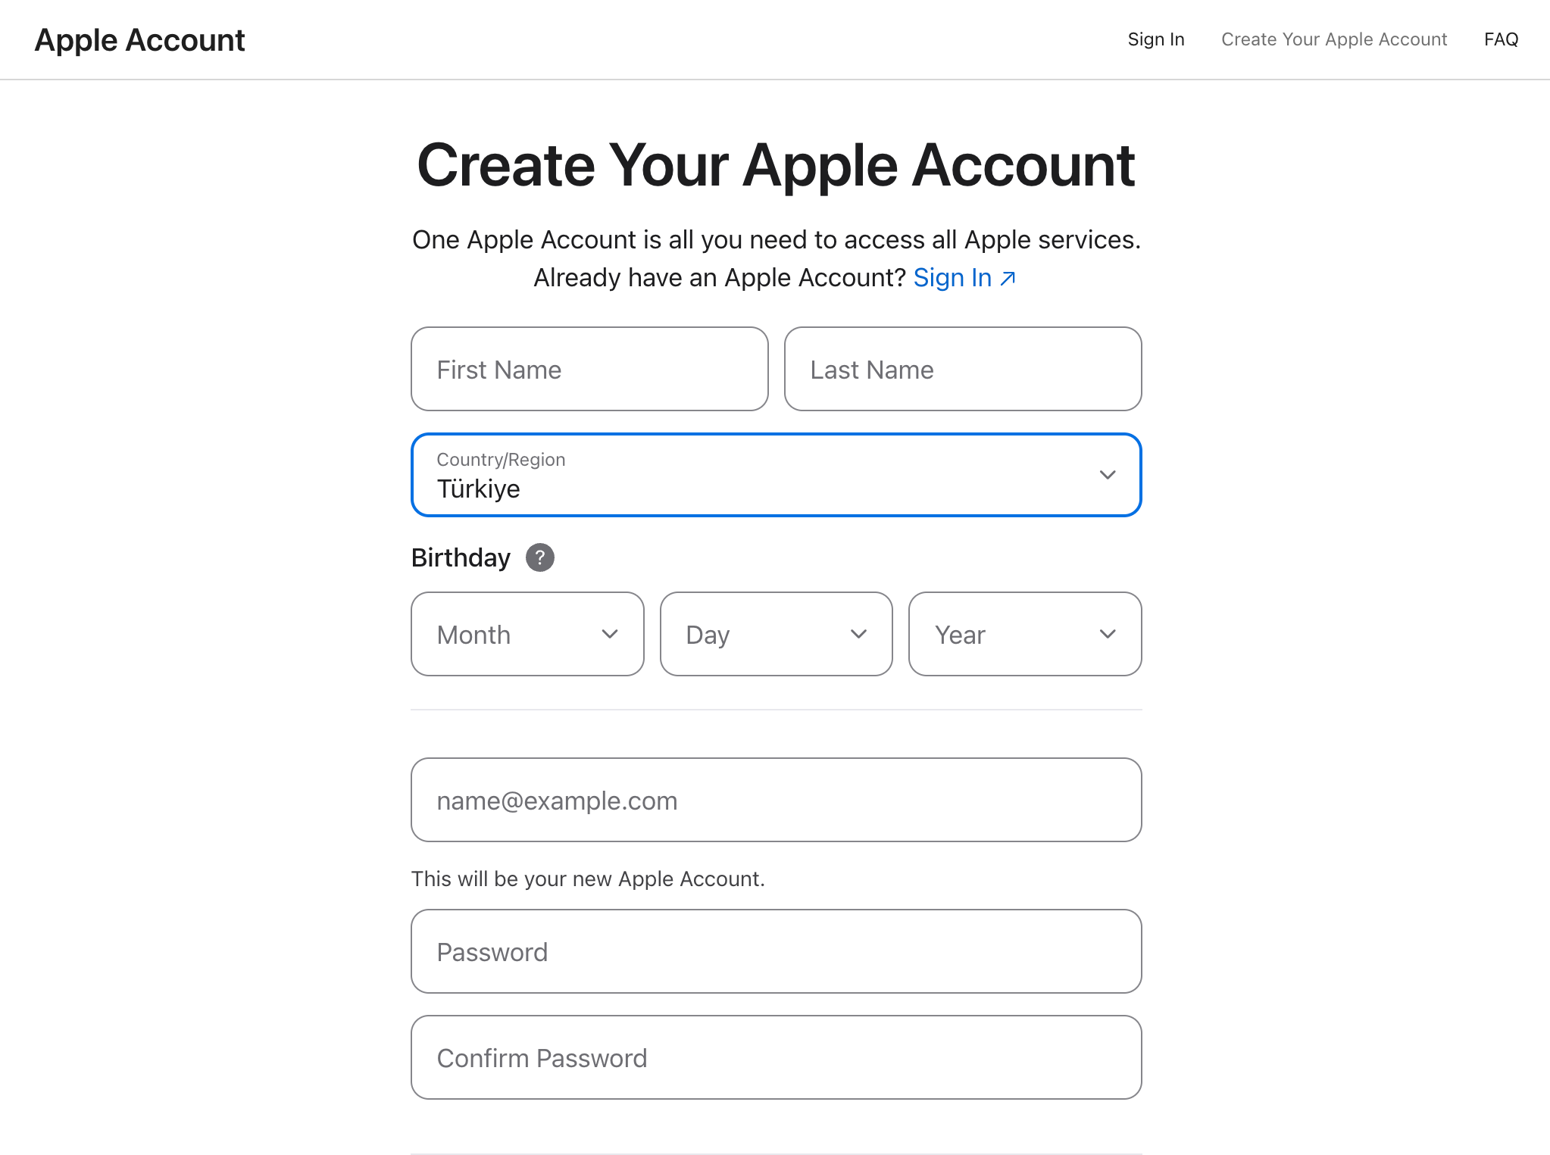Click the Day dropdown chevron
The height and width of the screenshot is (1155, 1550).
click(858, 634)
